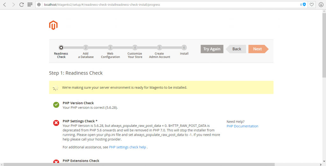Click the Magento logo
Viewport: 326px width, 166px height.
(x=53, y=25)
